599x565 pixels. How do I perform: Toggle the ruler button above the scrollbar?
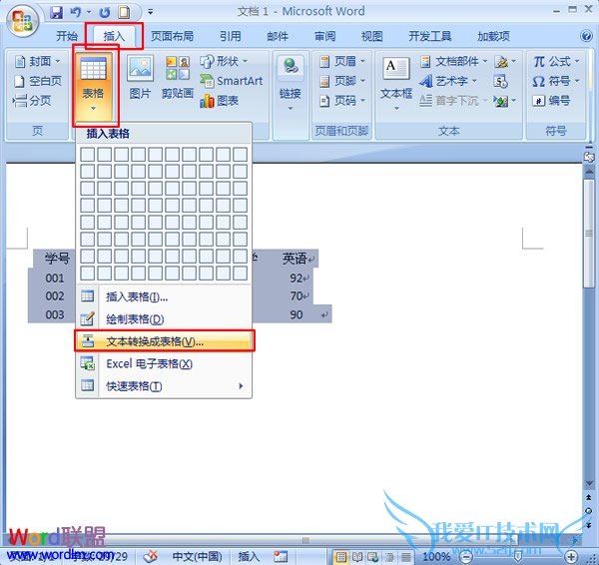click(x=589, y=157)
